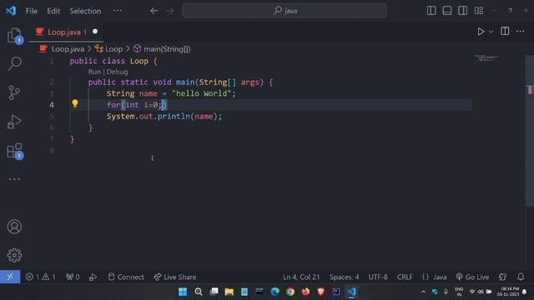This screenshot has height=300, width=534.
Task: Toggle secondary side bar layout icon
Action: [462, 11]
